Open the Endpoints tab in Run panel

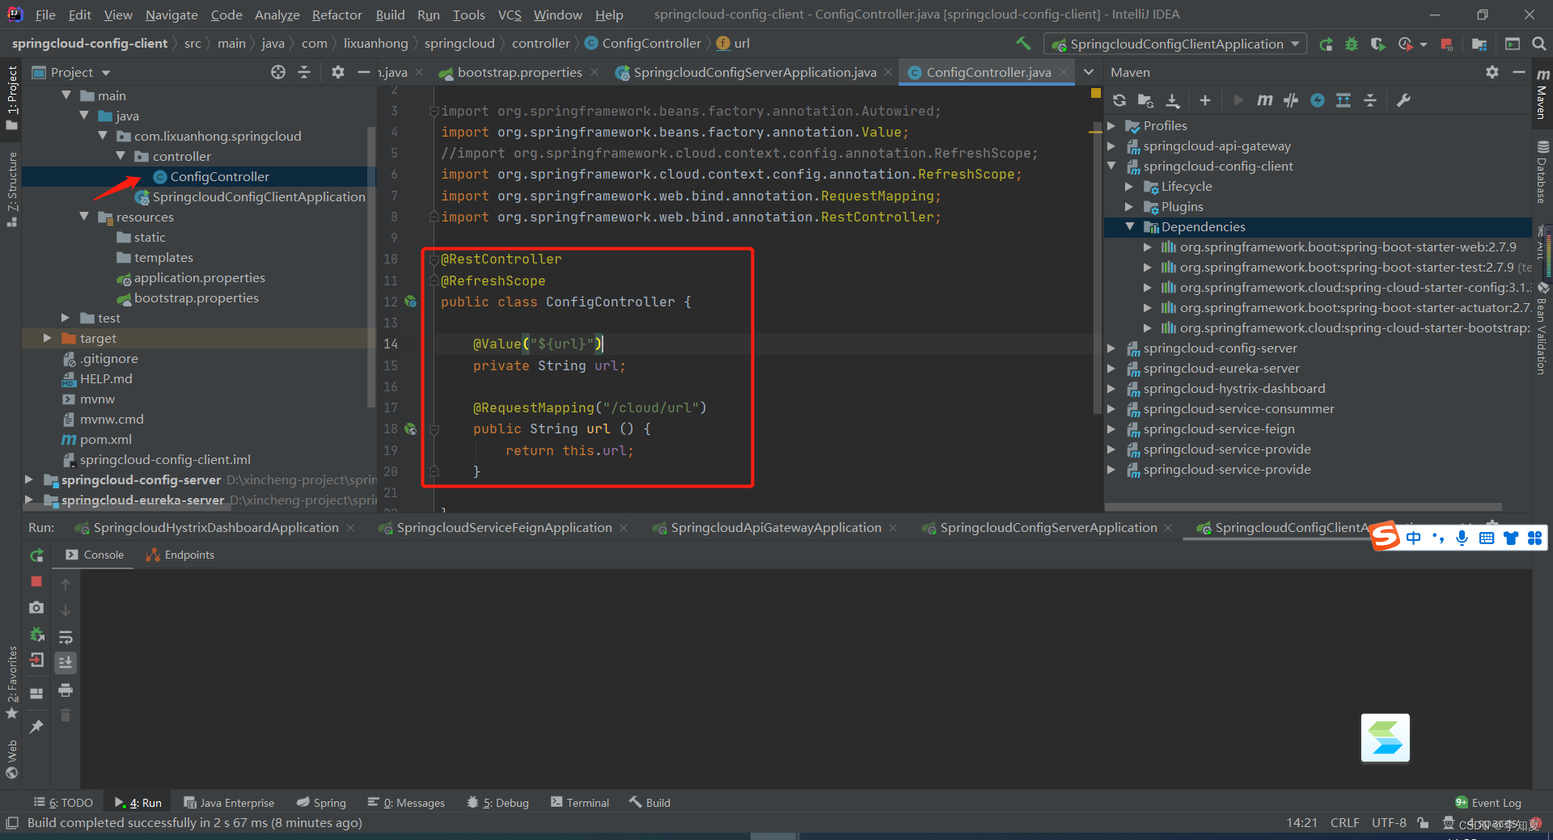[x=180, y=555]
